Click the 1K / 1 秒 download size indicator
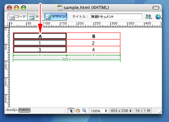Screen dimensions: 169x122 point(143,111)
